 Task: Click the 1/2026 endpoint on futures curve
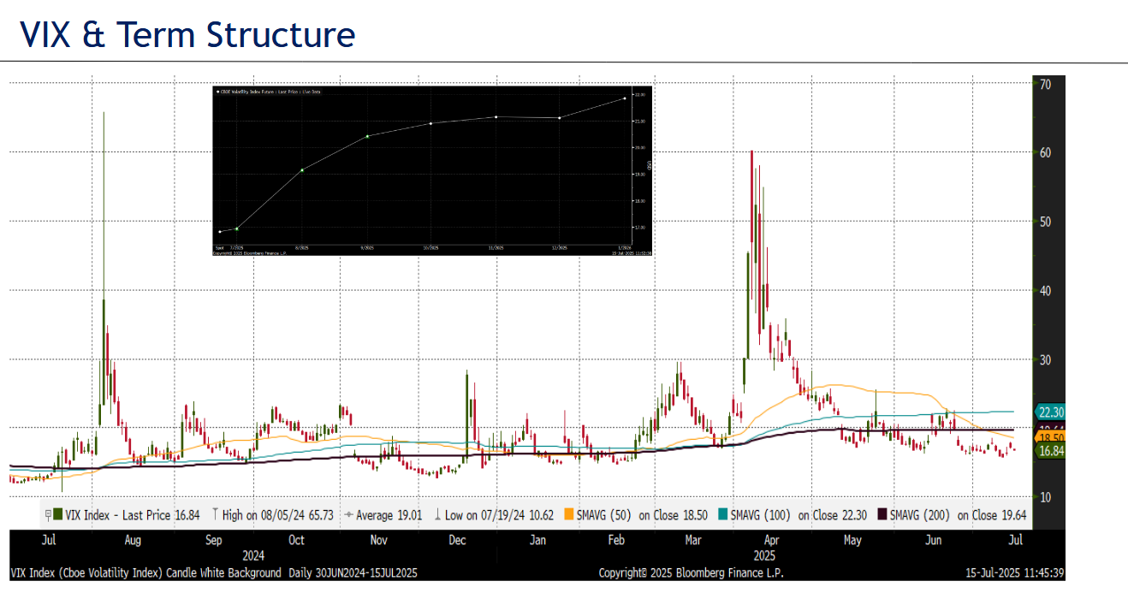point(624,98)
